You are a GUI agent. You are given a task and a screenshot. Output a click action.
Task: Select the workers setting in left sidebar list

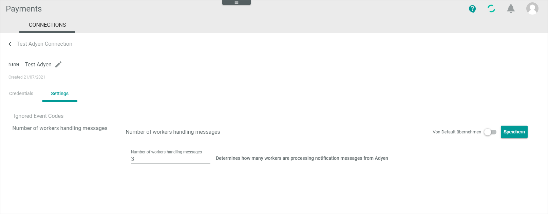[x=60, y=128]
